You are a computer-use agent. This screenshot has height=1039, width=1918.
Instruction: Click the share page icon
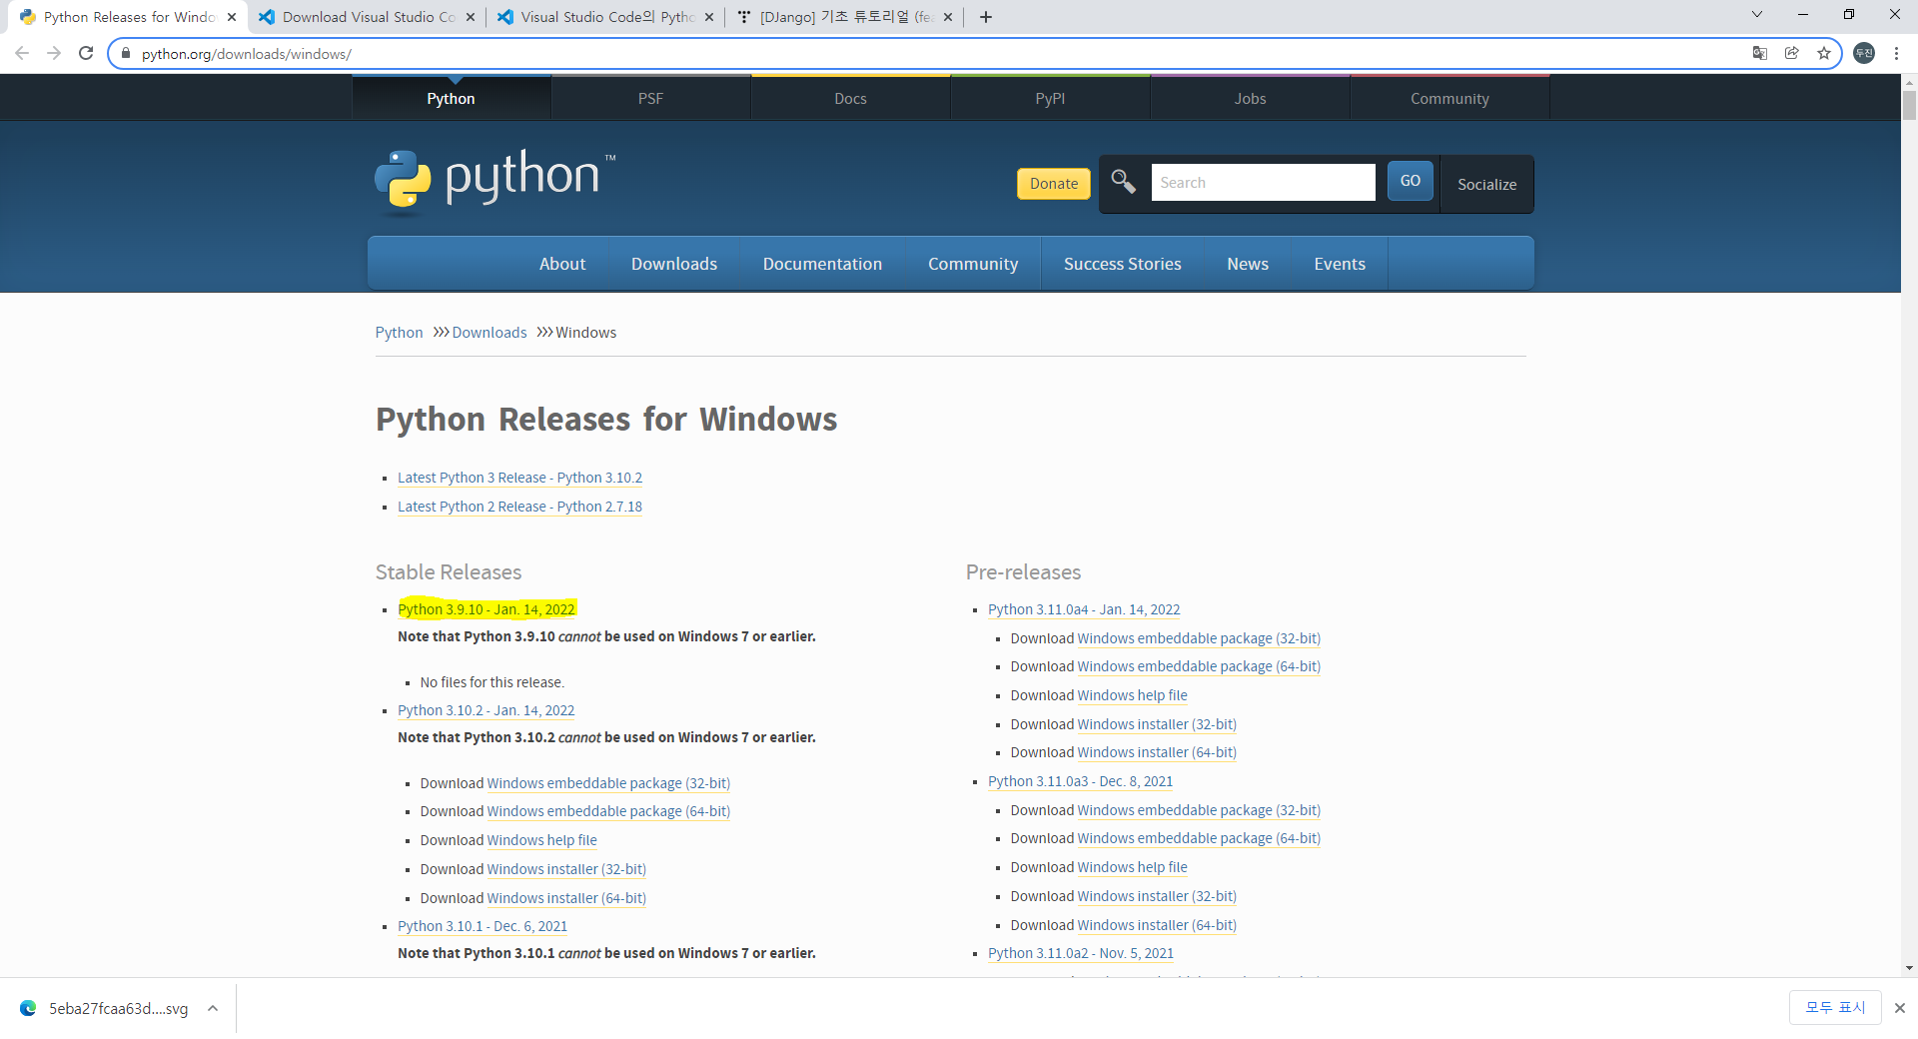click(x=1792, y=53)
